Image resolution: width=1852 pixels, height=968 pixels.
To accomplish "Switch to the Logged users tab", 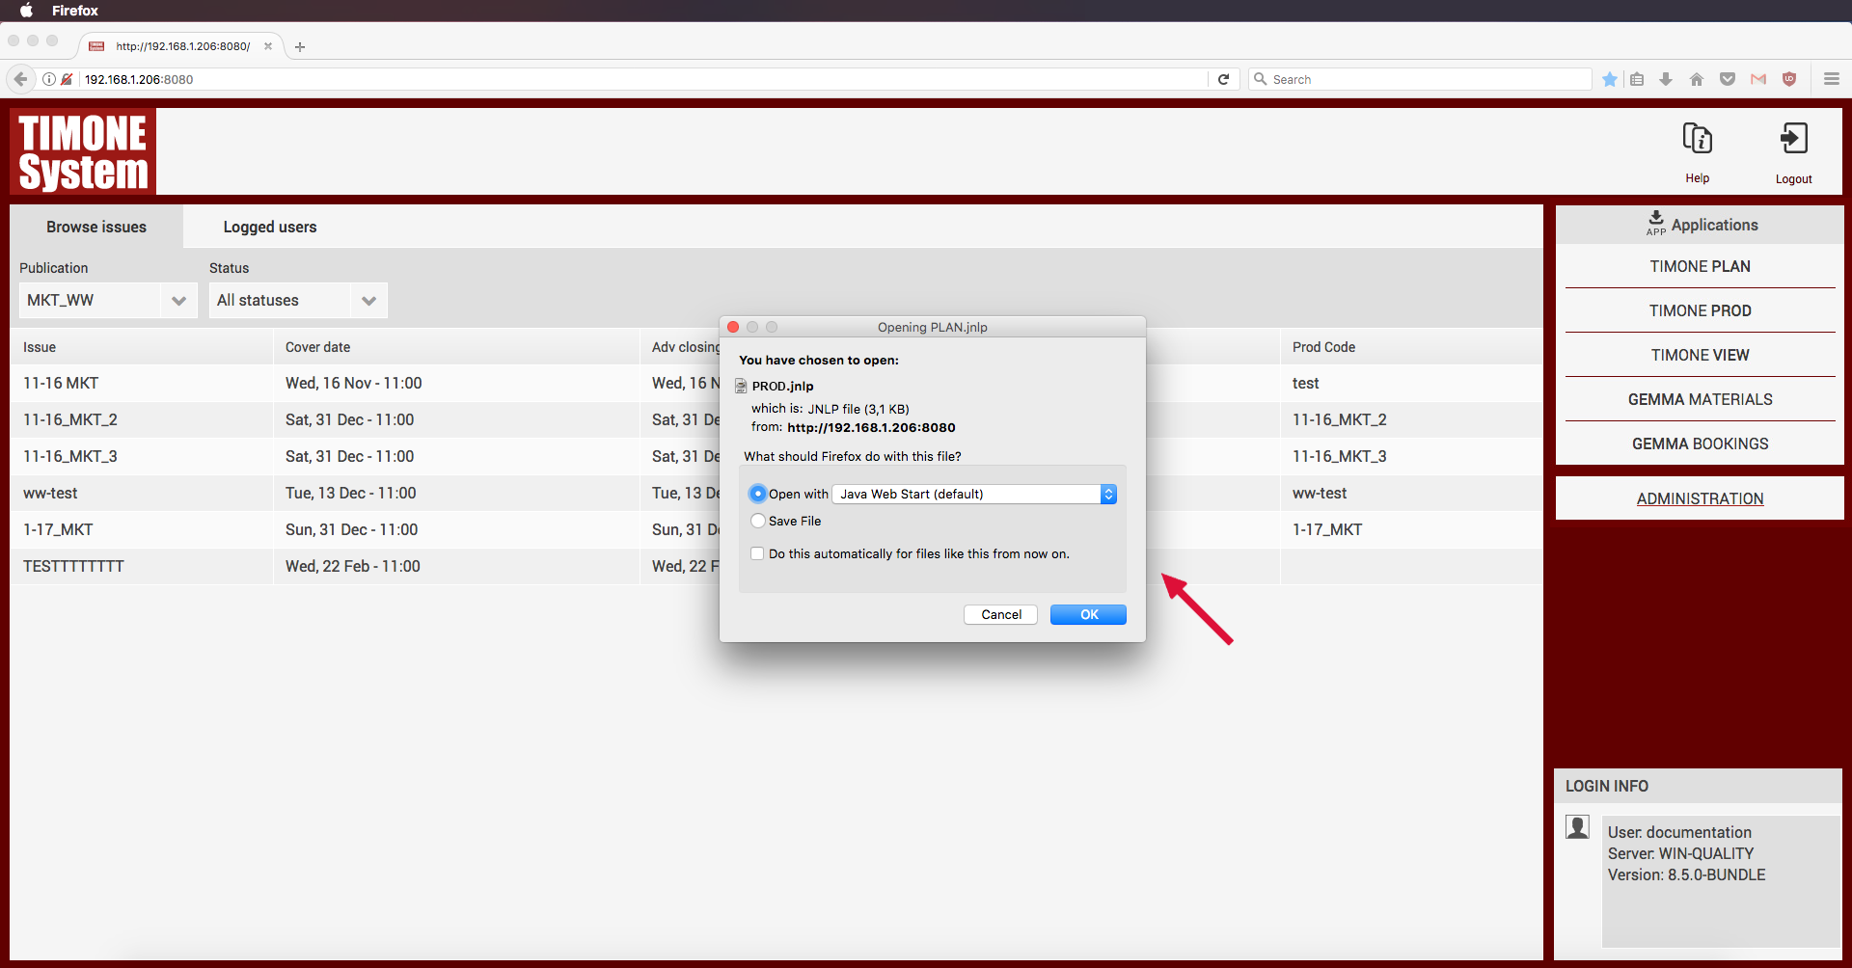I will [x=270, y=227].
